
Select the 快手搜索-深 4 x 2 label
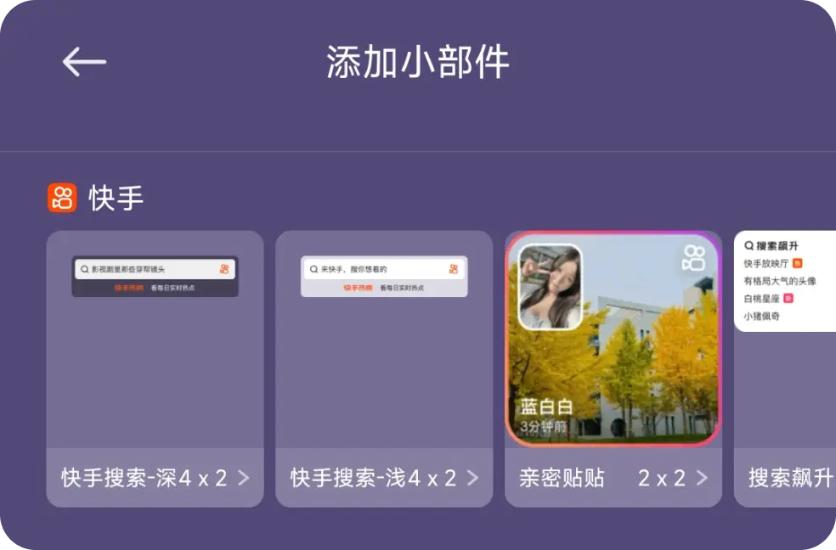click(x=144, y=478)
